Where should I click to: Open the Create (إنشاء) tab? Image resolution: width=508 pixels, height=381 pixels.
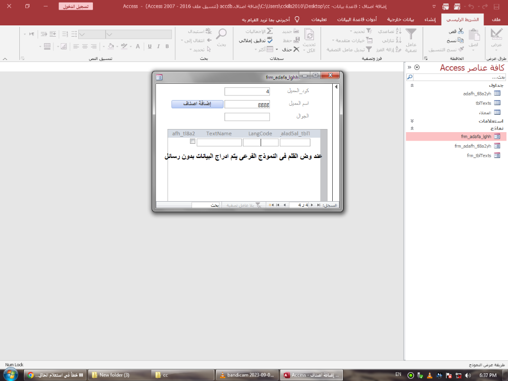[x=430, y=19]
